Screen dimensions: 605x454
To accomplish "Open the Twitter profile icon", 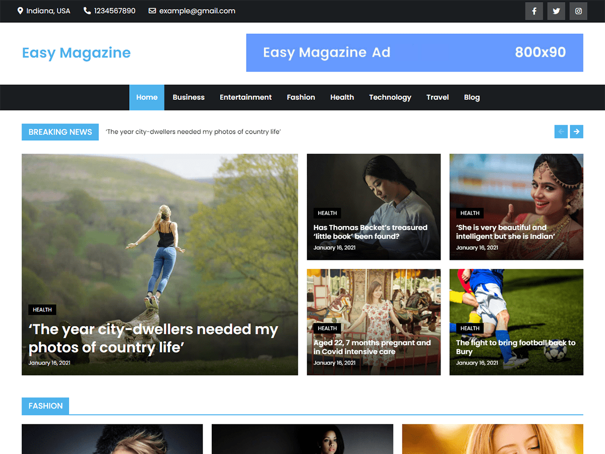I will (x=556, y=11).
